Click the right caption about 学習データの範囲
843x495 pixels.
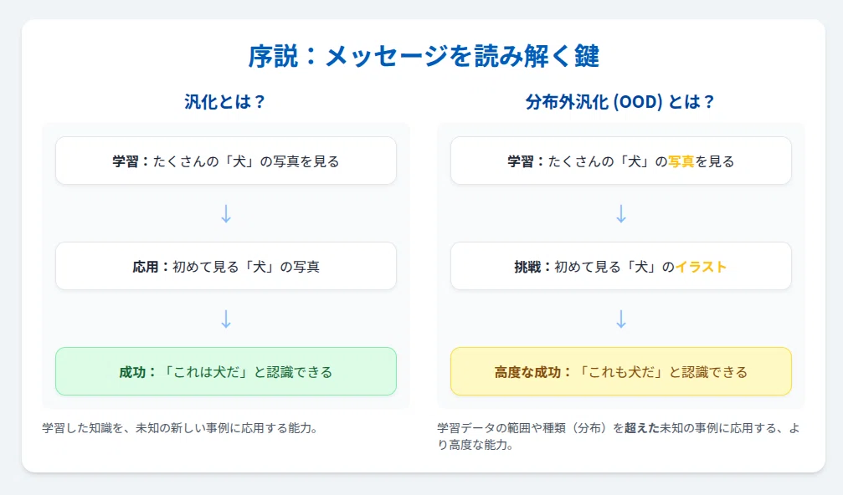(x=619, y=436)
